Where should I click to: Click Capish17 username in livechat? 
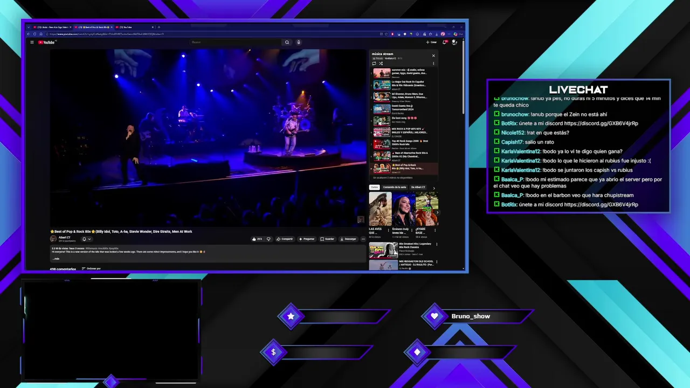click(512, 142)
